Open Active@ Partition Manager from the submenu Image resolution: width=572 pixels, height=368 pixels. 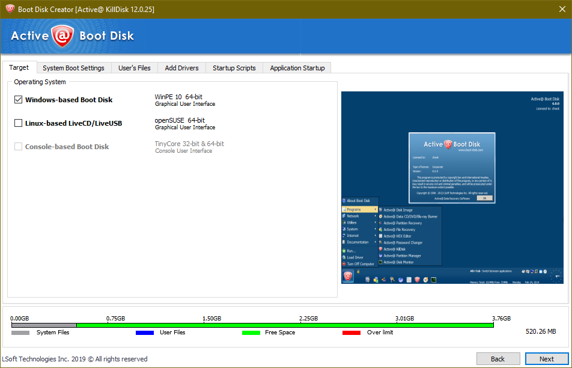pos(402,256)
